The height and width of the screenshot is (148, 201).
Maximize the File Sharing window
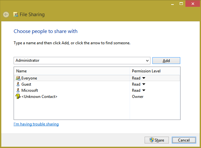[x=181, y=4]
